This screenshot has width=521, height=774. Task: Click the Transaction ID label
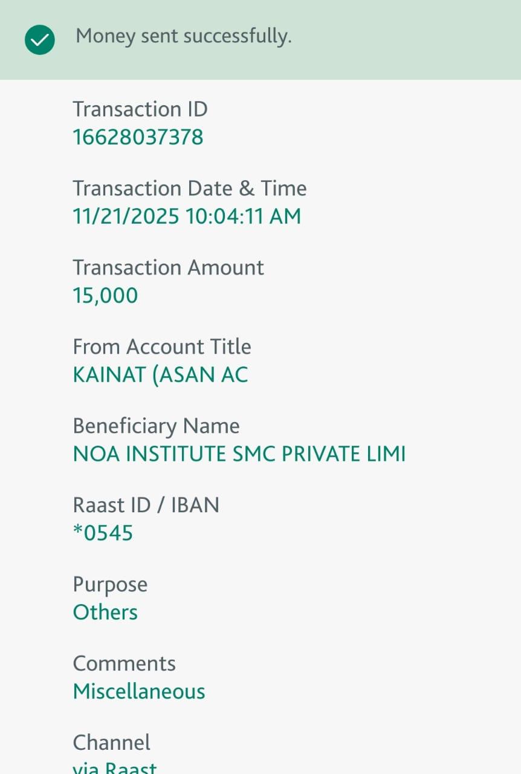[140, 109]
